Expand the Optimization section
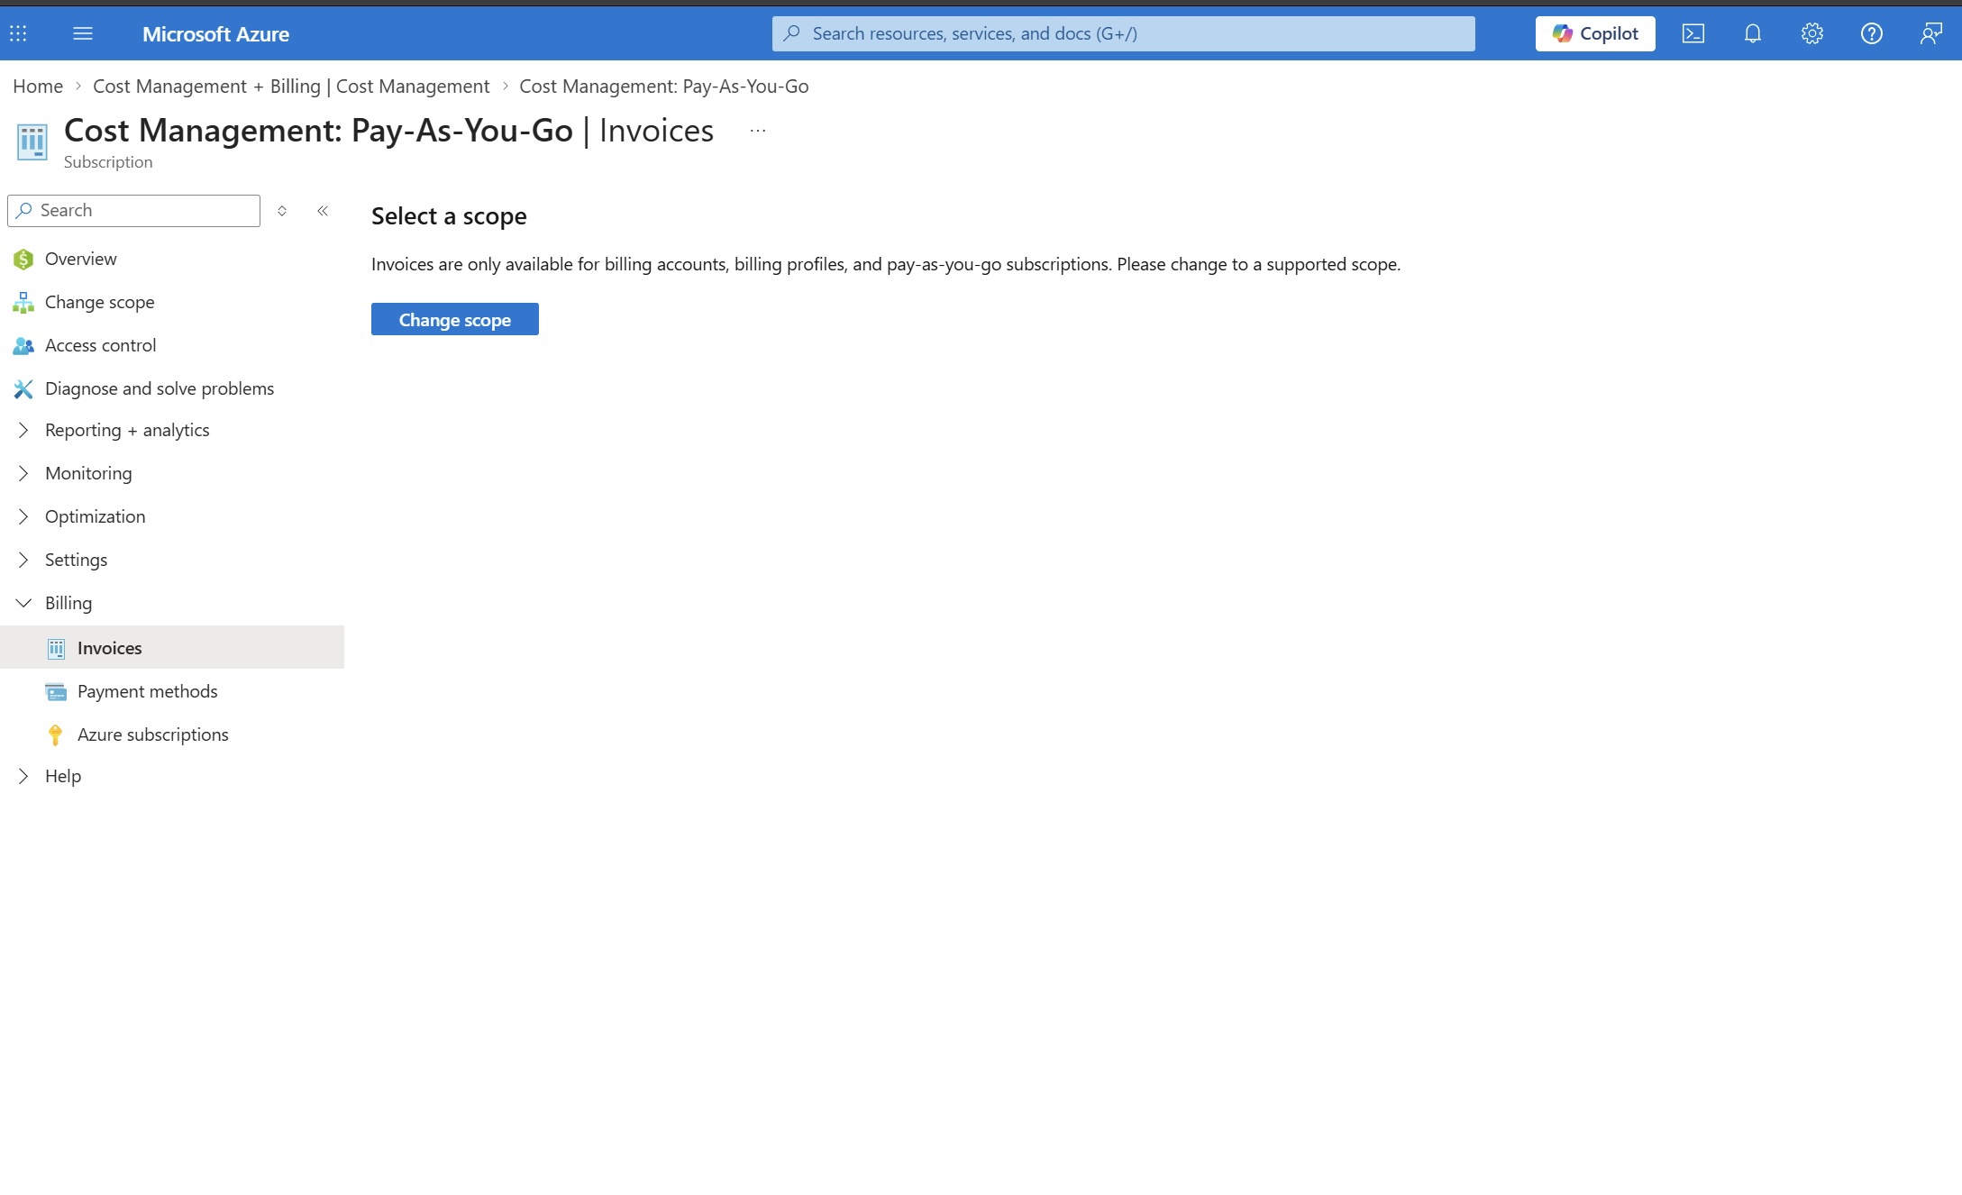 tap(23, 517)
